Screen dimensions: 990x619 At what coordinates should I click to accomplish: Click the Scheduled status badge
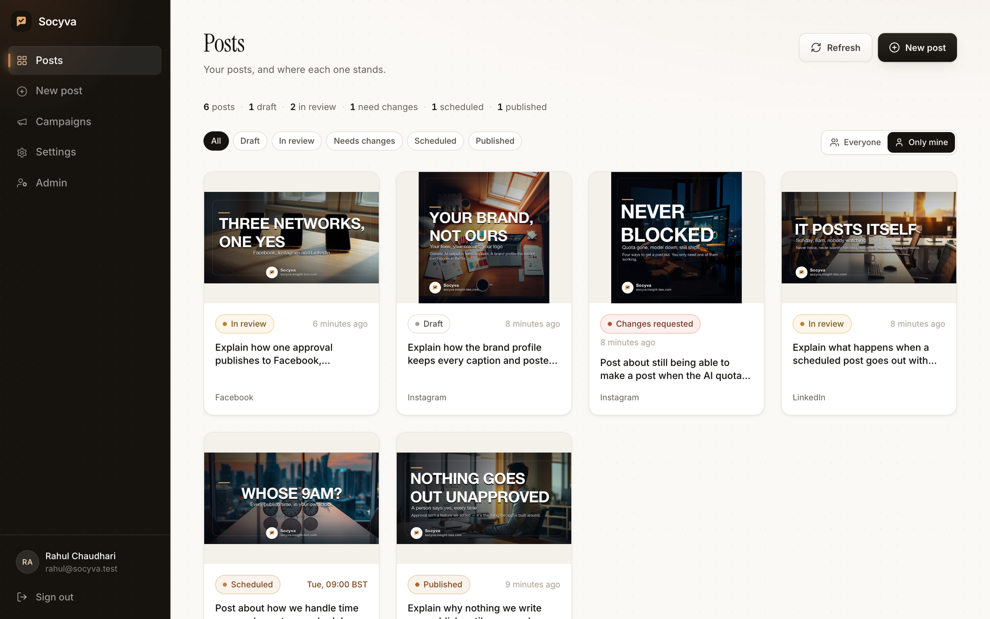pos(247,584)
